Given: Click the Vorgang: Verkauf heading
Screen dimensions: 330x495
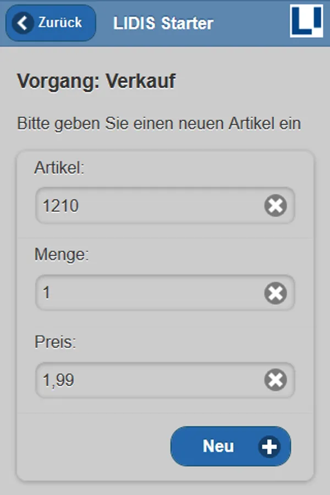Looking at the screenshot, I should [96, 81].
